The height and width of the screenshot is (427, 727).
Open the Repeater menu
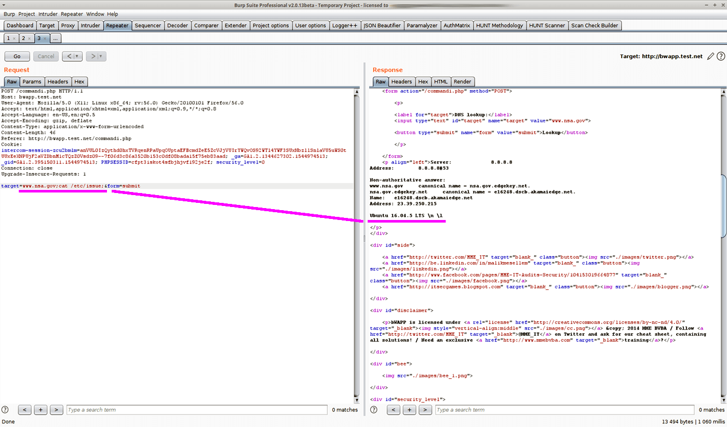click(72, 14)
